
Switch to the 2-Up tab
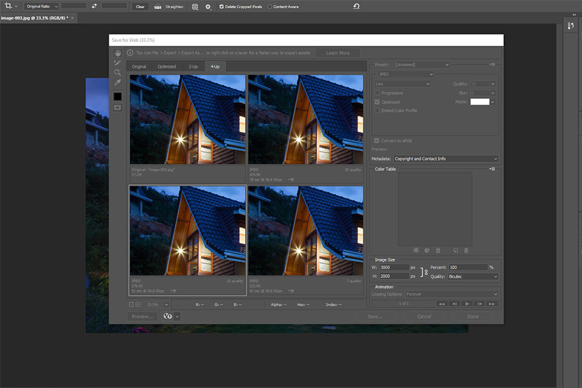tap(193, 67)
